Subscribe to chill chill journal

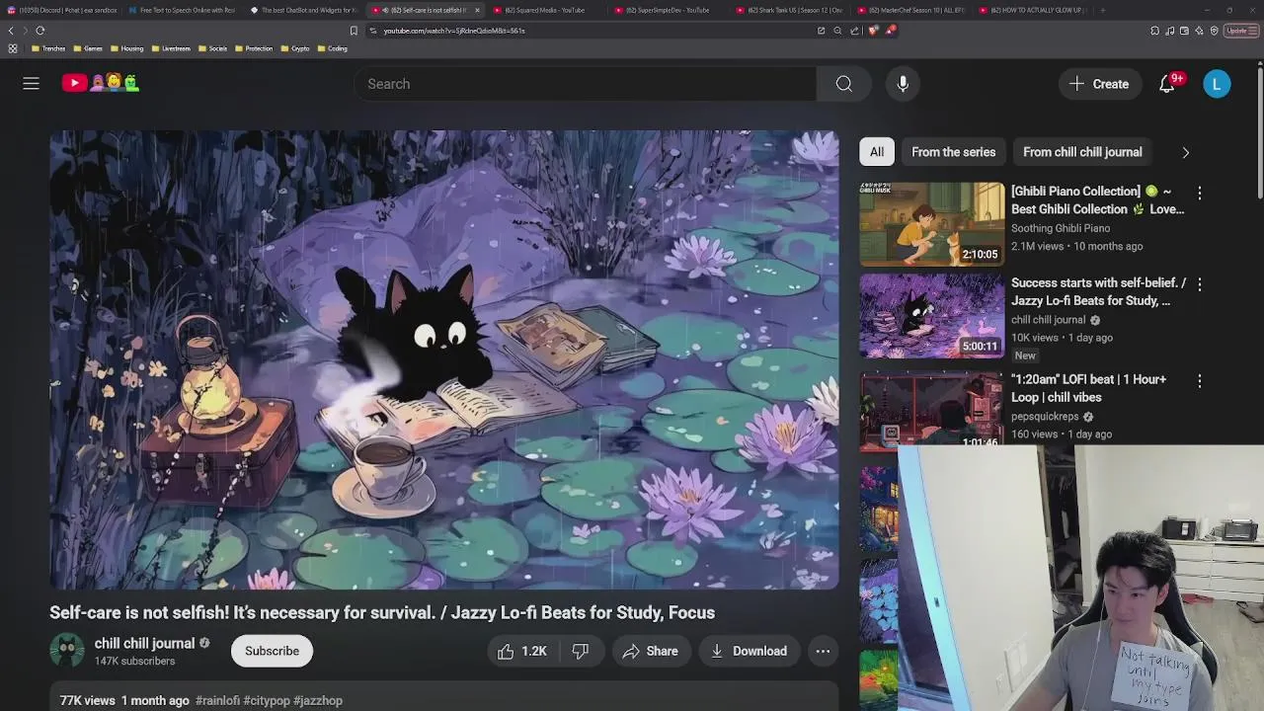pyautogui.click(x=272, y=651)
